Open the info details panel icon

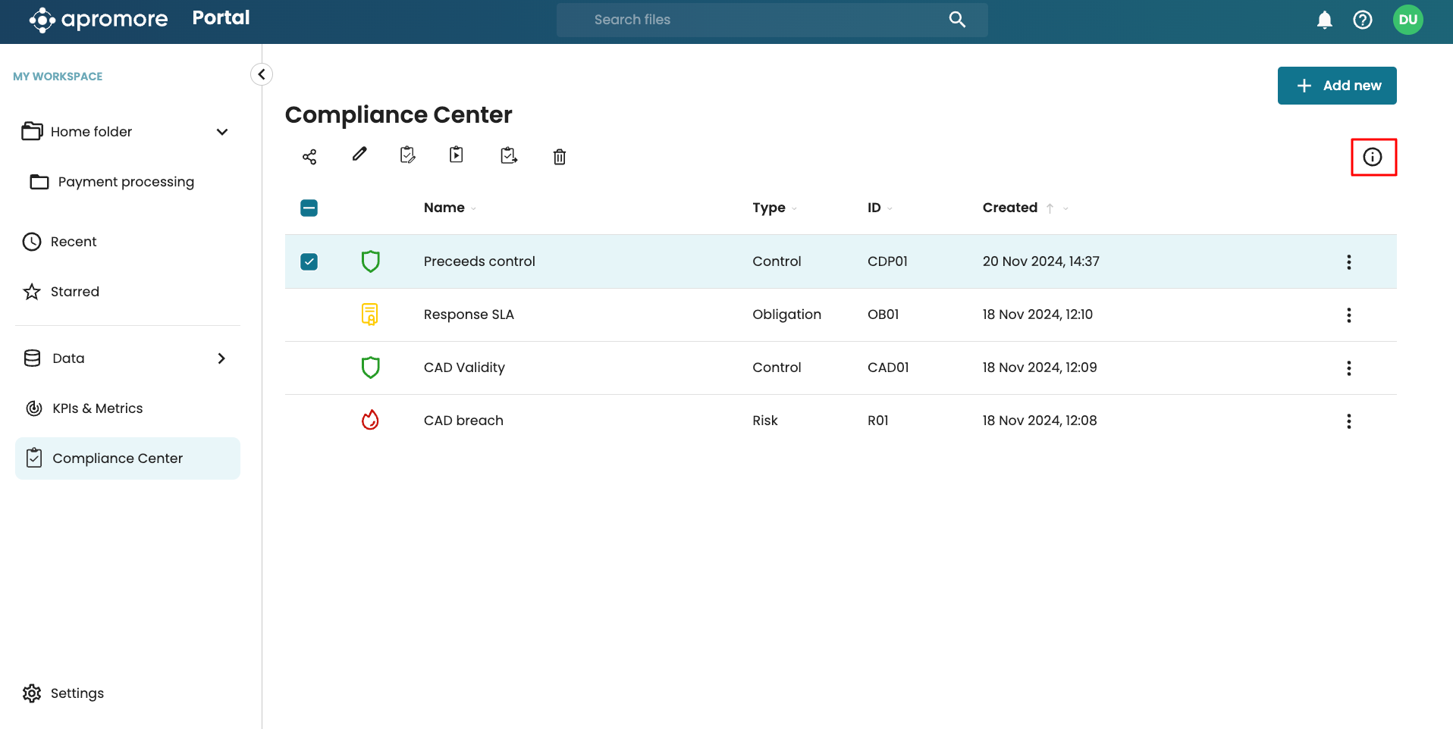click(1373, 157)
